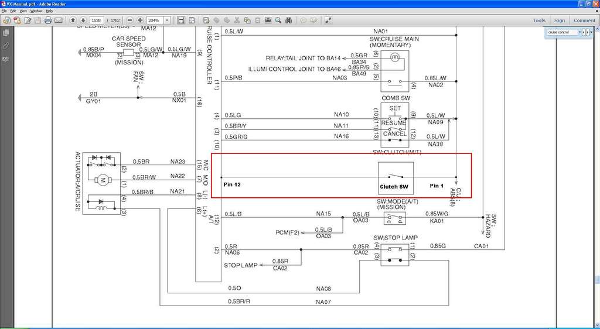Viewport: 600px width, 329px height.
Task: Close the document with small X
Action: tap(597, 11)
